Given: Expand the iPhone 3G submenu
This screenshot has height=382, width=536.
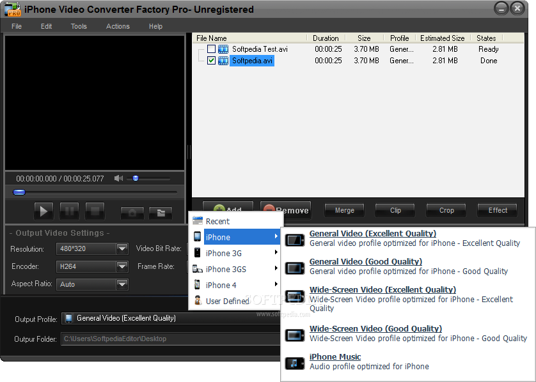Looking at the screenshot, I should 235,253.
